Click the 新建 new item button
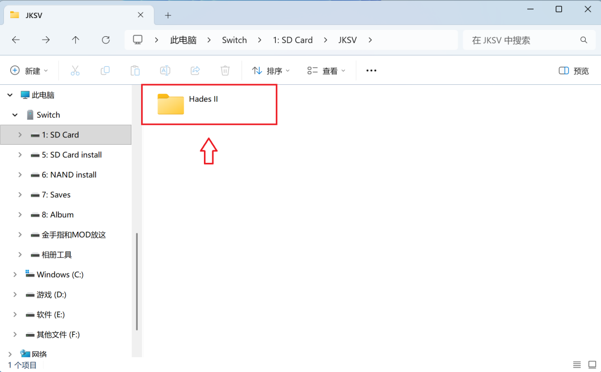This screenshot has height=372, width=601. click(29, 71)
